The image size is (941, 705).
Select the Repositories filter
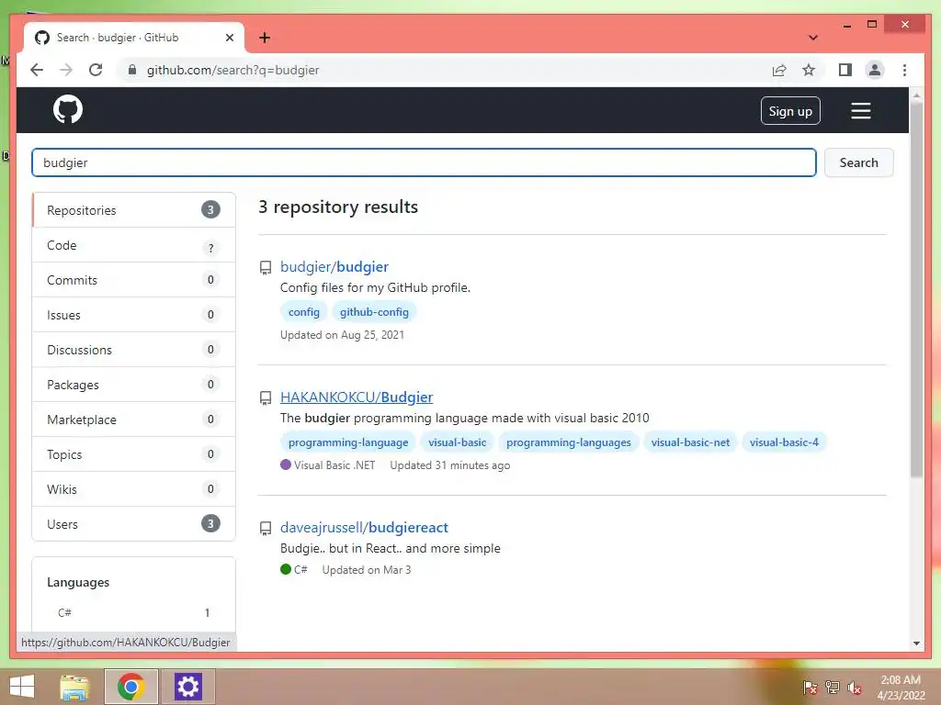[133, 210]
